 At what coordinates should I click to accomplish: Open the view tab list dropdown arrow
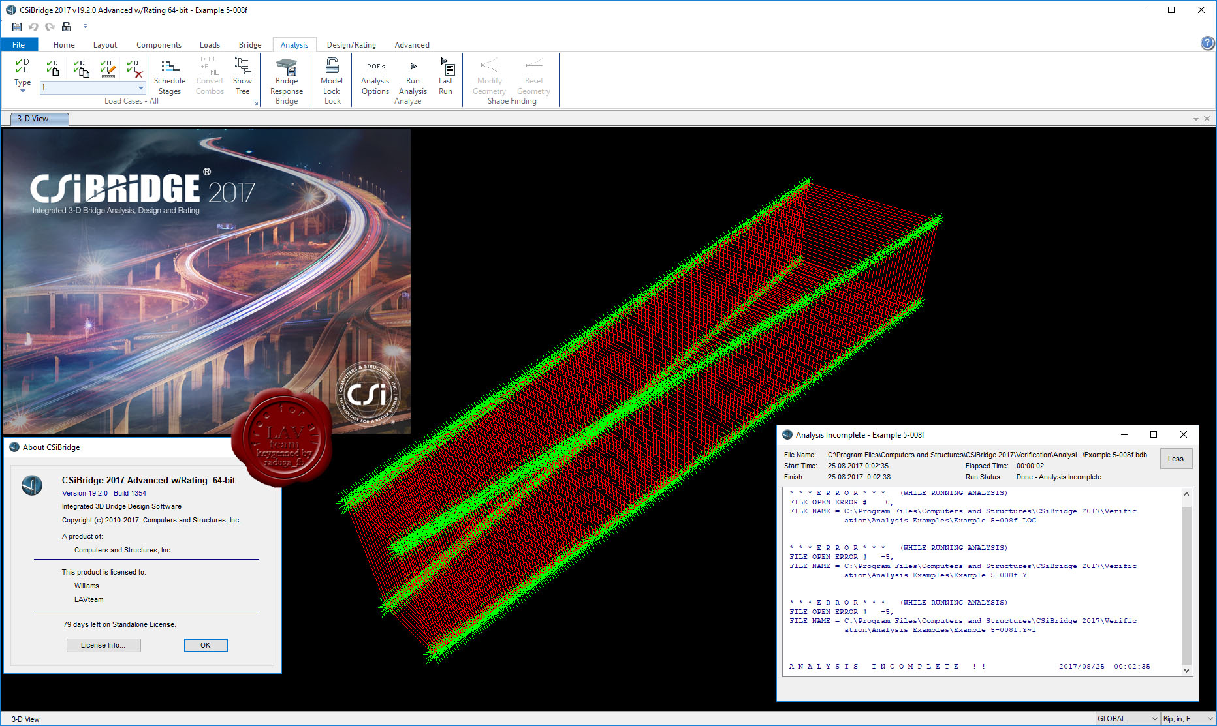click(1195, 119)
